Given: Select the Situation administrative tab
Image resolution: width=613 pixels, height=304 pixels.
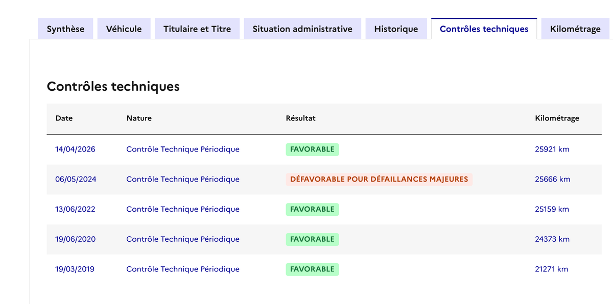Looking at the screenshot, I should (302, 29).
